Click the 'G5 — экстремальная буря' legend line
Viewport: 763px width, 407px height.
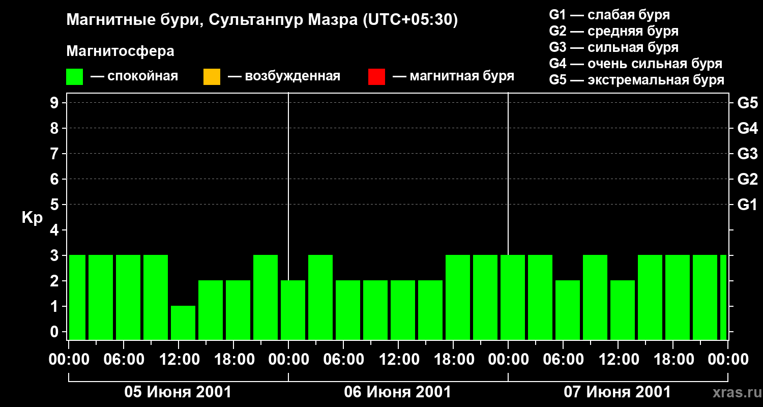point(637,80)
